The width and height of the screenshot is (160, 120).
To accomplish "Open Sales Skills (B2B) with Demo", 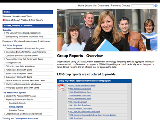I will pos(19,74).
